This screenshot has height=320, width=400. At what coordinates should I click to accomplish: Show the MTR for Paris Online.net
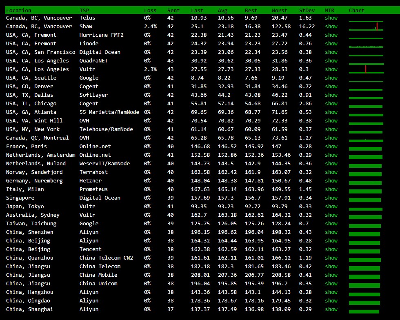pyautogui.click(x=331, y=147)
